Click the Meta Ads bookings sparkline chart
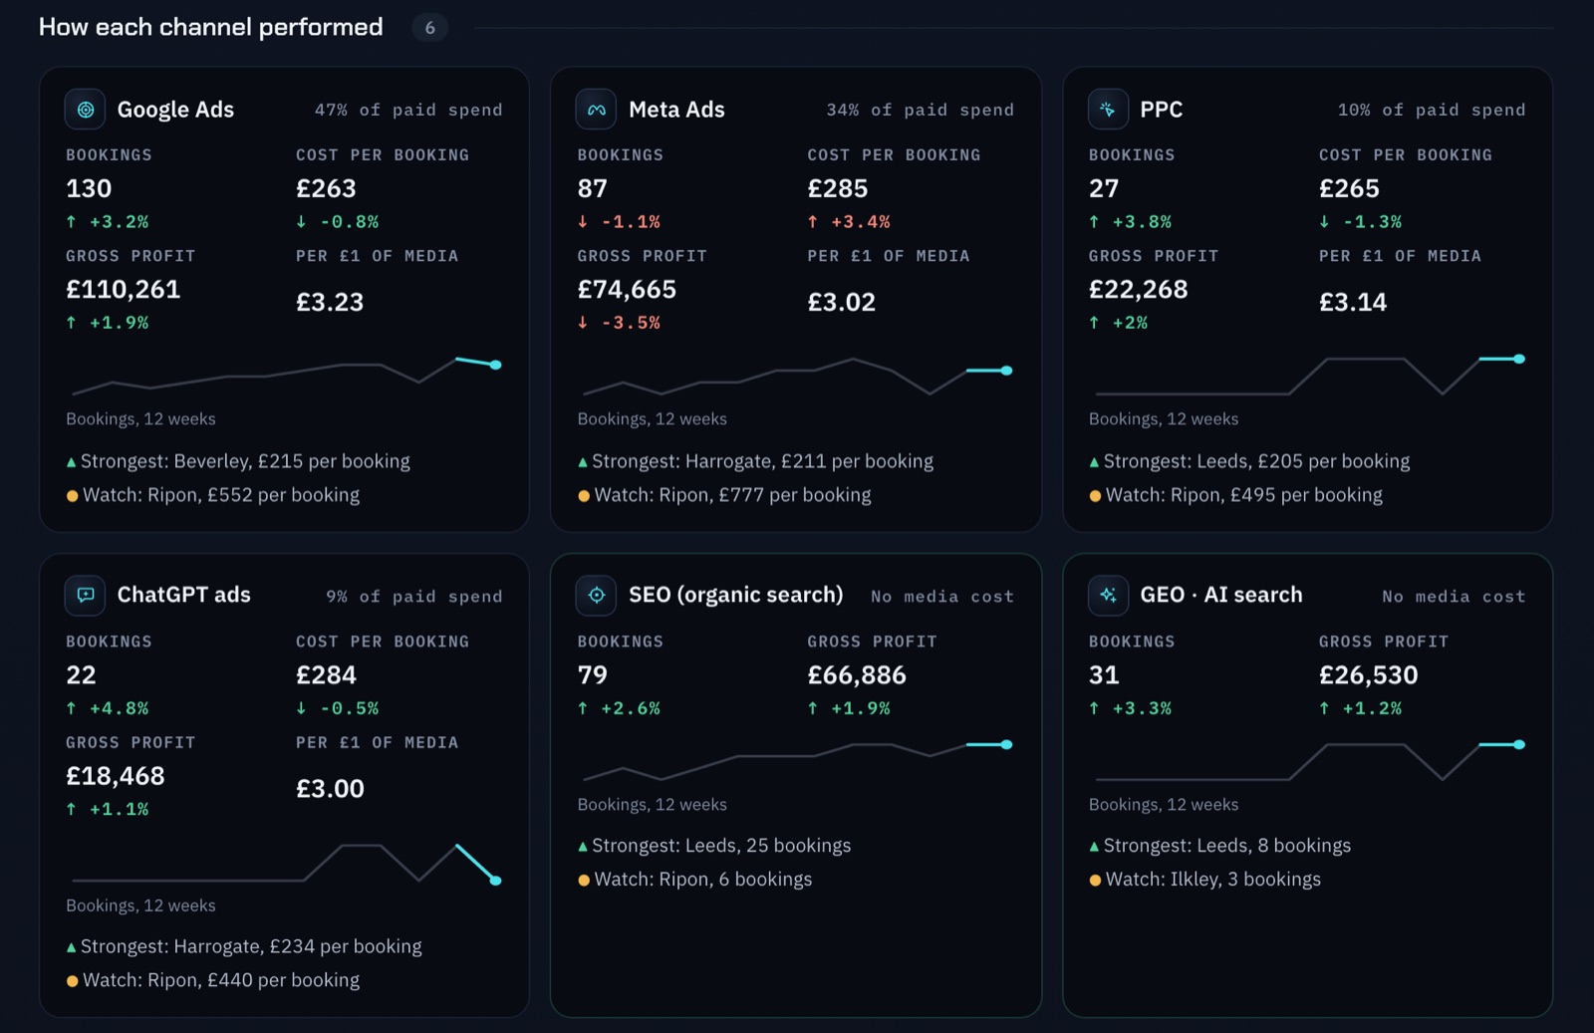This screenshot has width=1594, height=1033. (796, 376)
